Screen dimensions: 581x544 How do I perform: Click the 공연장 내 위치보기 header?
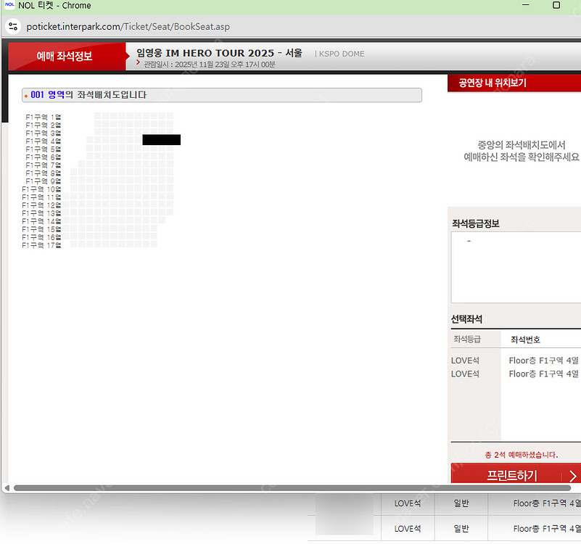514,83
